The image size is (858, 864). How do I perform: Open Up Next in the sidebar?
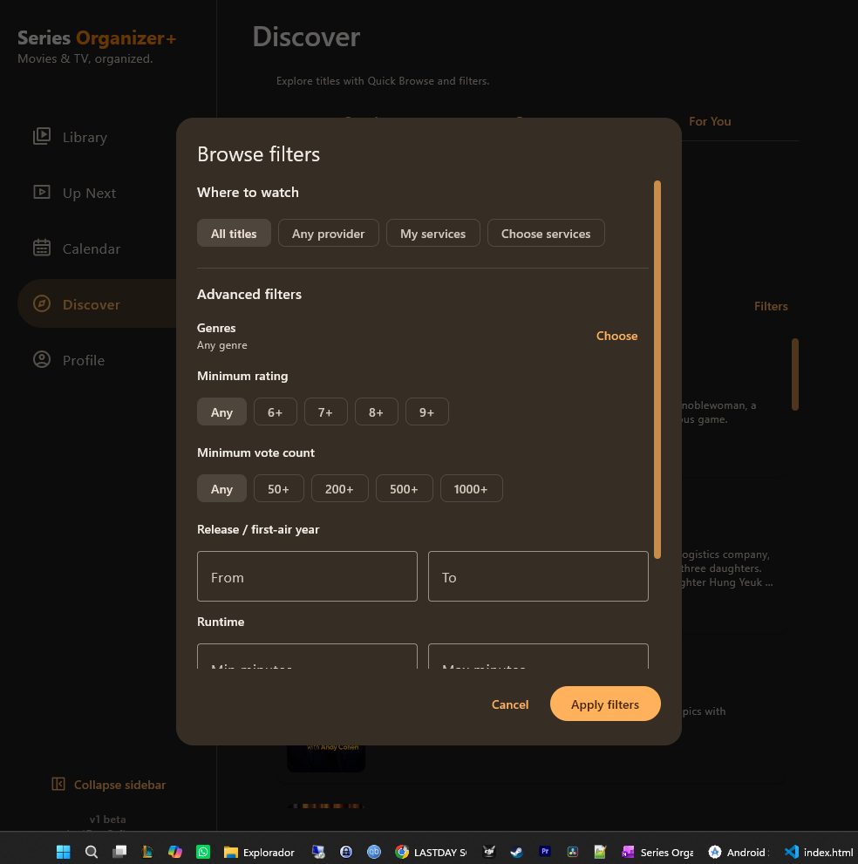(74, 193)
